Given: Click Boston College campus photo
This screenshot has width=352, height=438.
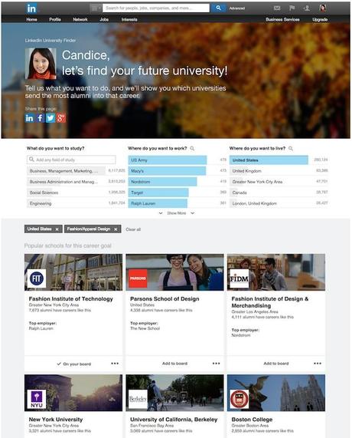Looking at the screenshot, I should click(x=276, y=393).
